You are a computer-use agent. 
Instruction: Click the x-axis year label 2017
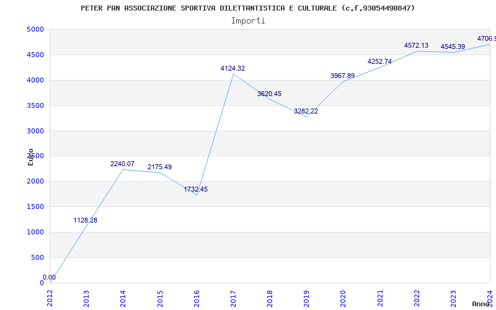[234, 298]
